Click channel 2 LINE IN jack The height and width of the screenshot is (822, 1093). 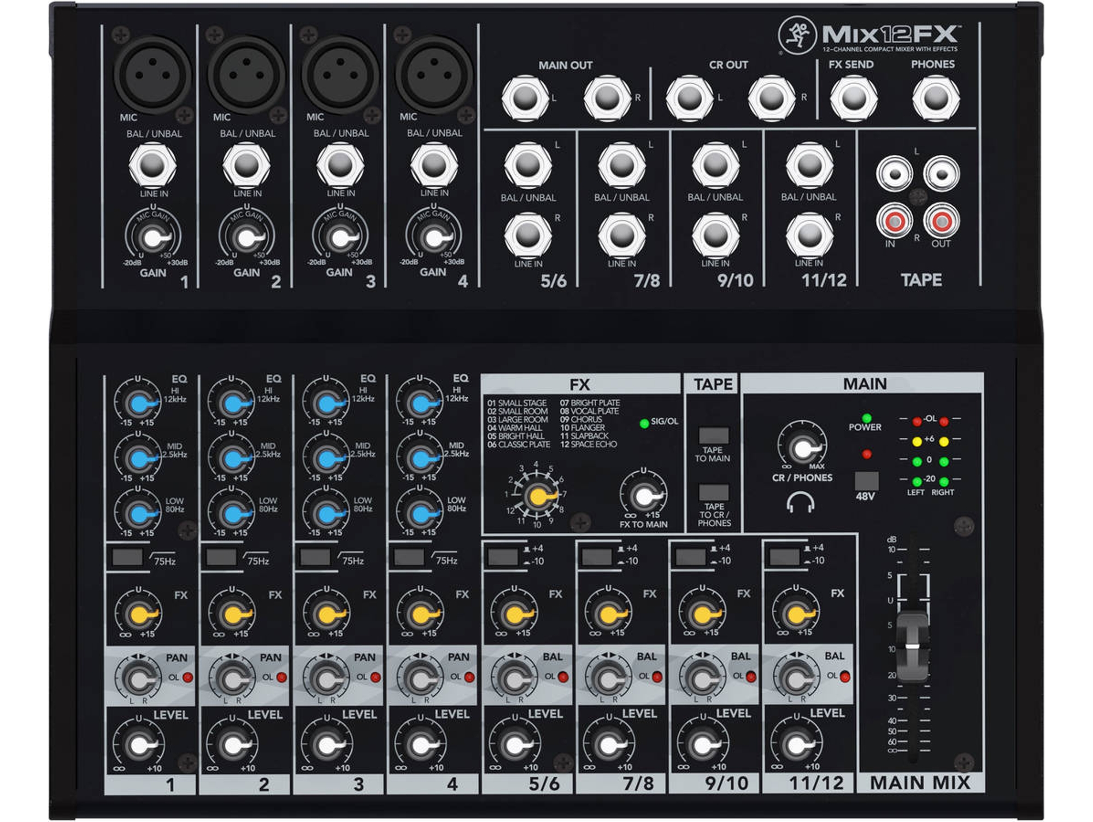pyautogui.click(x=246, y=165)
